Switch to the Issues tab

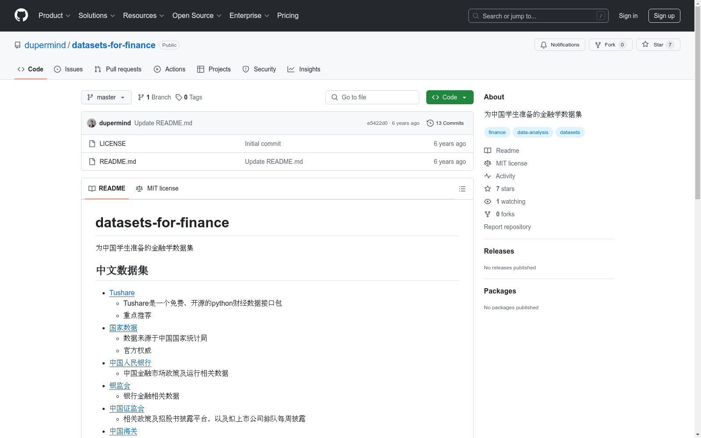(x=68, y=69)
